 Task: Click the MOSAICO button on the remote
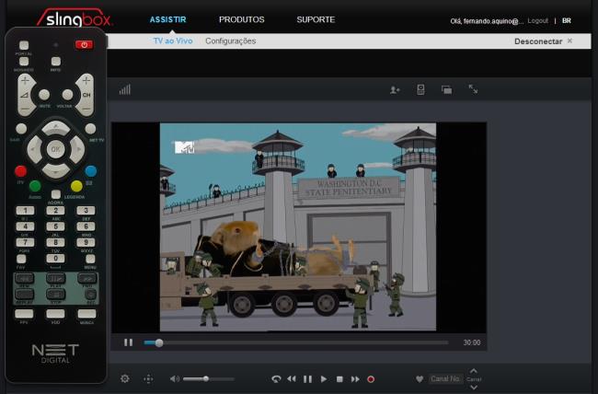click(x=24, y=61)
